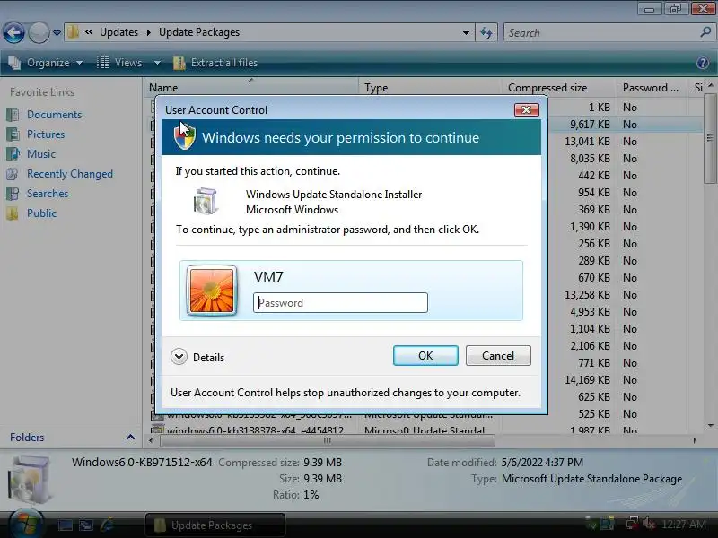
Task: Sort by Compressed size column header
Action: pos(558,87)
